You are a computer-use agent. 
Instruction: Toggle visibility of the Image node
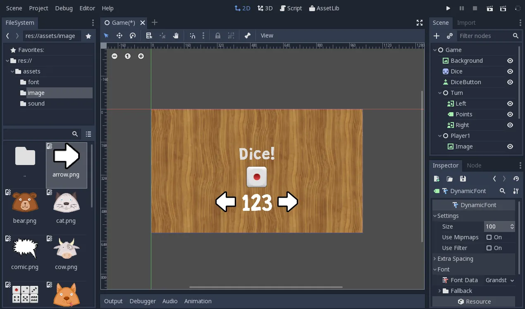[x=510, y=146]
